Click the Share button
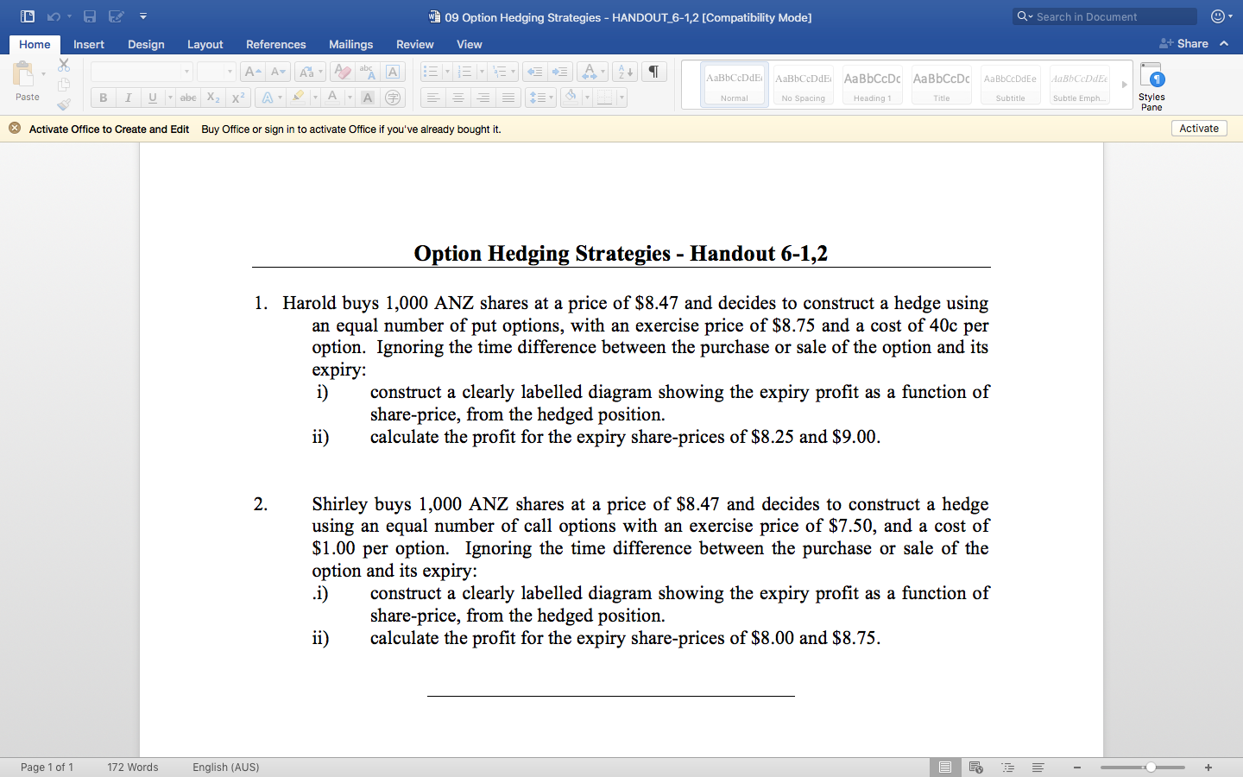The width and height of the screenshot is (1243, 777). (x=1183, y=43)
